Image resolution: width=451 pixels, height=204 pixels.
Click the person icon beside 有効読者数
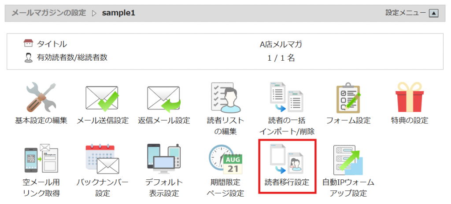point(28,58)
